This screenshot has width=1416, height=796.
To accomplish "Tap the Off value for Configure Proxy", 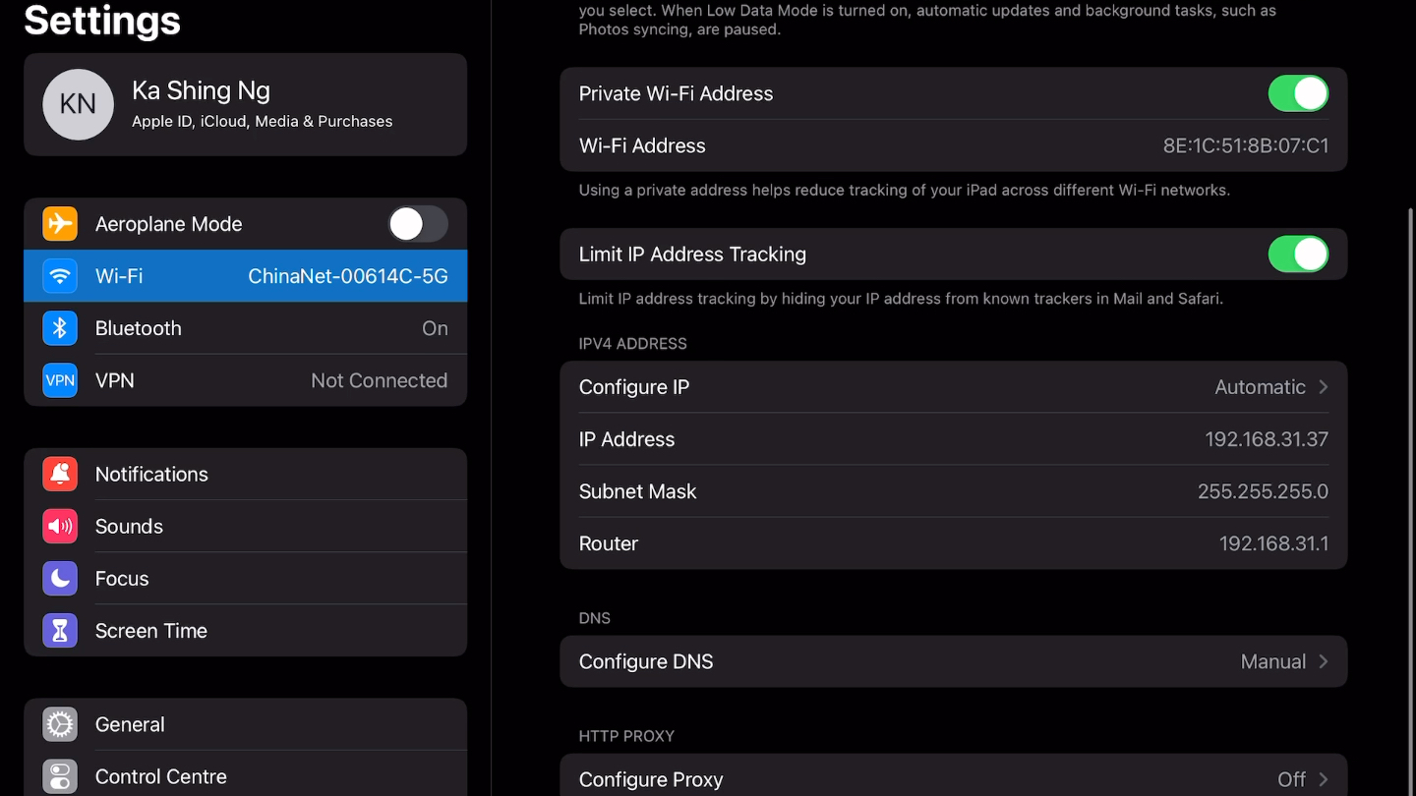I will 1291,779.
